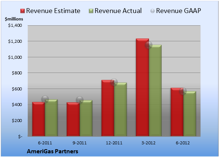Click the '6-2011' quarter label
This screenshot has height=157, width=219.
click(x=45, y=143)
